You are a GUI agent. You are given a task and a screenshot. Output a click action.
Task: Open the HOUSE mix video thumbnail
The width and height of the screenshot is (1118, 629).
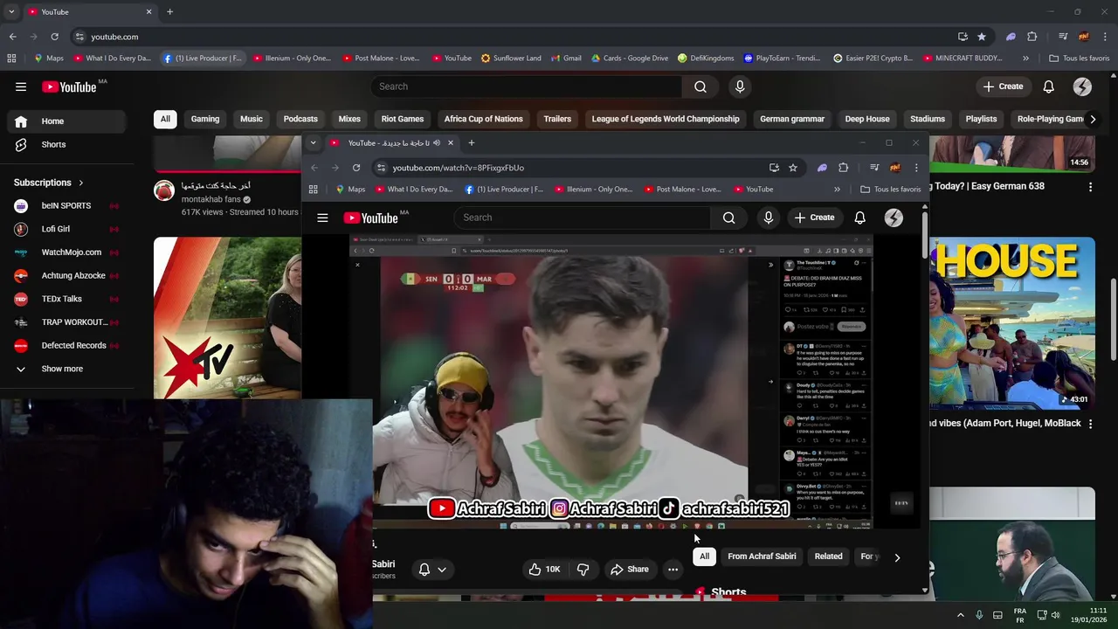(1011, 322)
